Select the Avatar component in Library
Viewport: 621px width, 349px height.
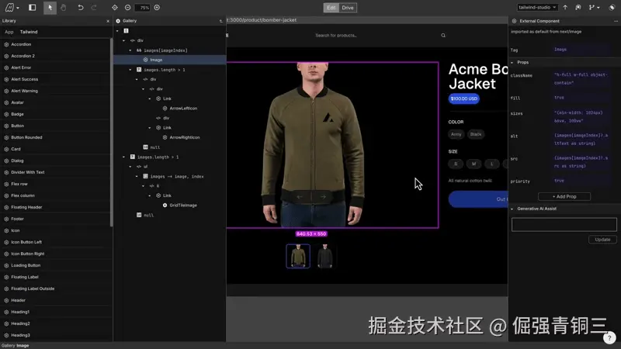[55, 102]
